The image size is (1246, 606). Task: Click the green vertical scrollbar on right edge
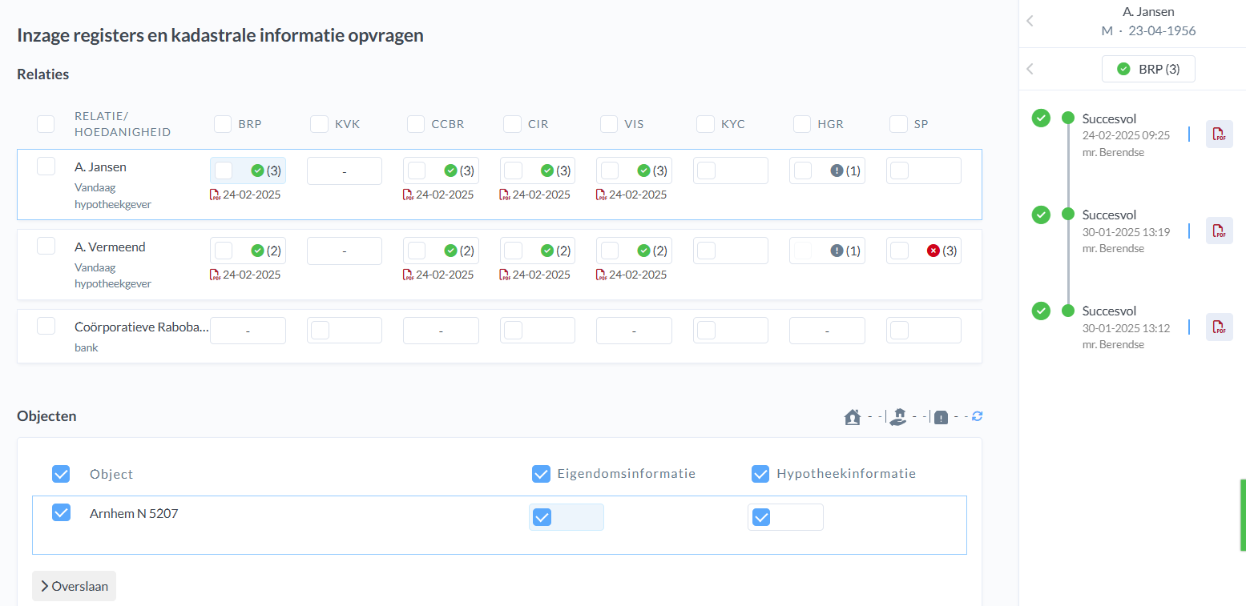1242,514
